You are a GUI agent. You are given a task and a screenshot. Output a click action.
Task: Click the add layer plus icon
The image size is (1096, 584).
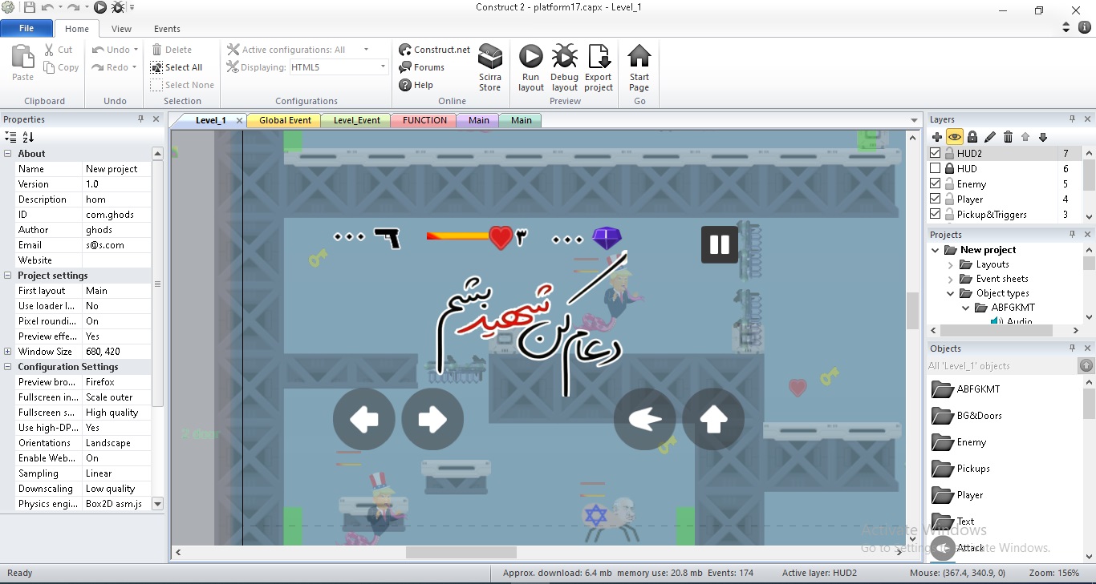point(936,137)
